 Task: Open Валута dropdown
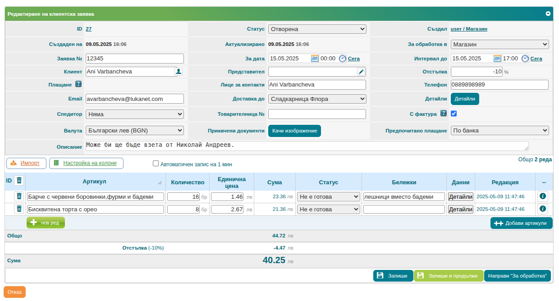(135, 130)
